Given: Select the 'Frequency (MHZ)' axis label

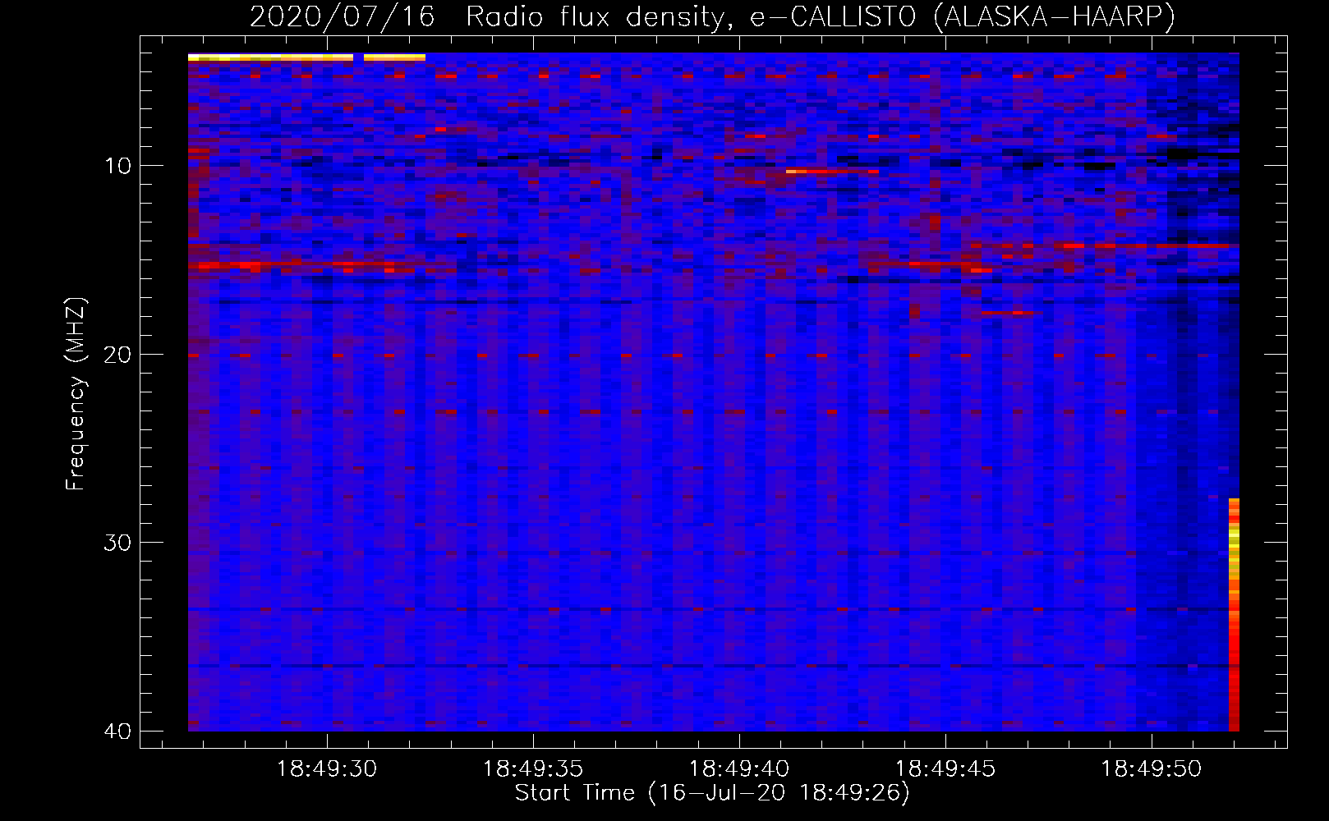Looking at the screenshot, I should tap(76, 394).
